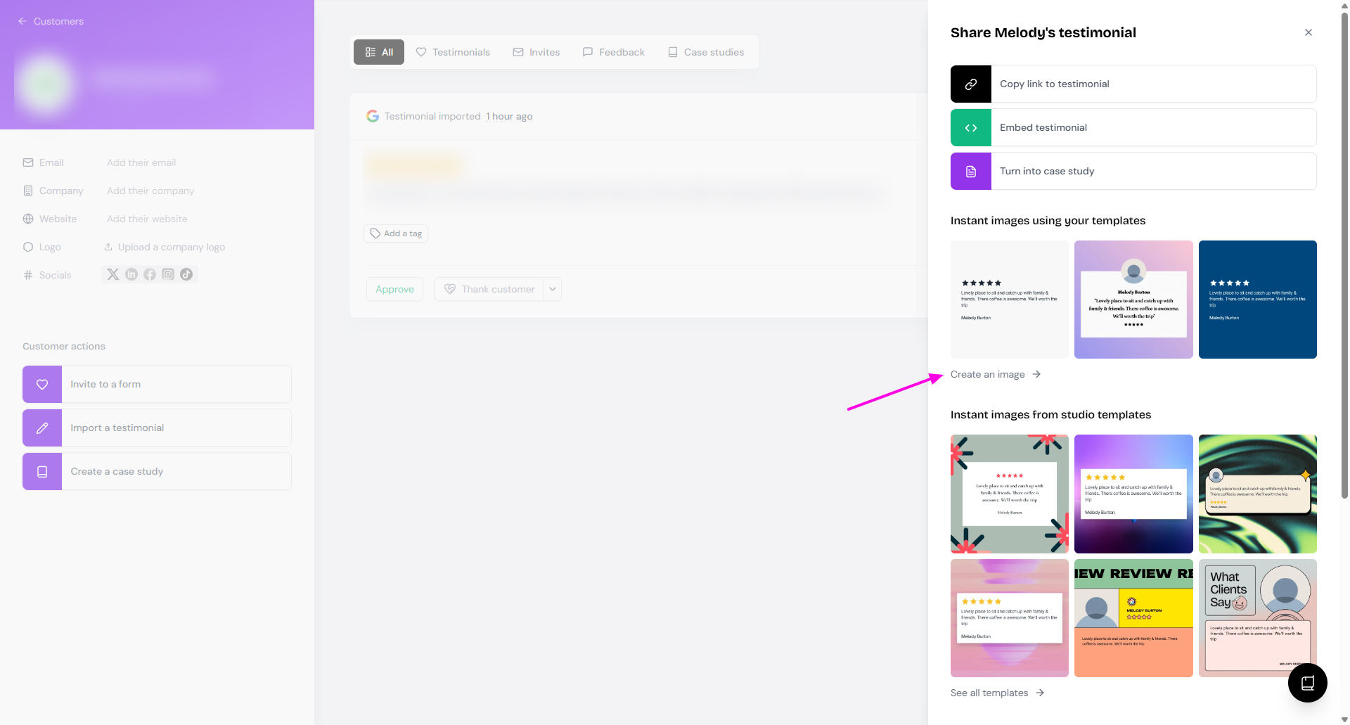Screen dimensions: 1350x725
Task: Choose the dark blue testimonial image template
Action: [1257, 300]
